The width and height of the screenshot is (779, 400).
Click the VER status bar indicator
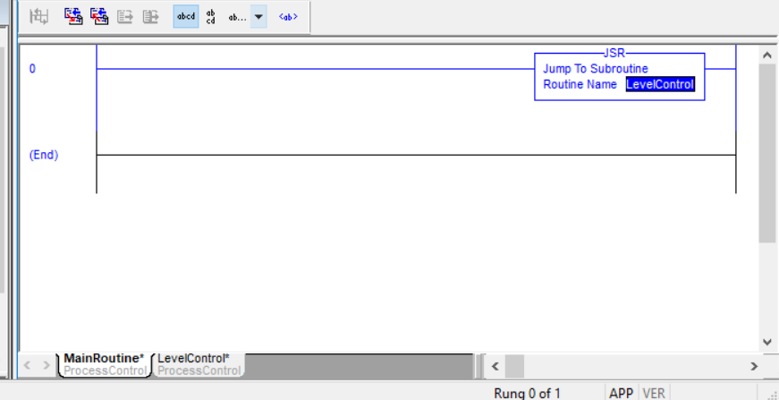tap(654, 394)
